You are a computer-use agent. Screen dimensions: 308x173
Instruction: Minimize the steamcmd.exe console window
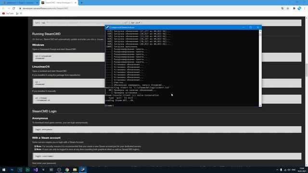pyautogui.click(x=243, y=27)
